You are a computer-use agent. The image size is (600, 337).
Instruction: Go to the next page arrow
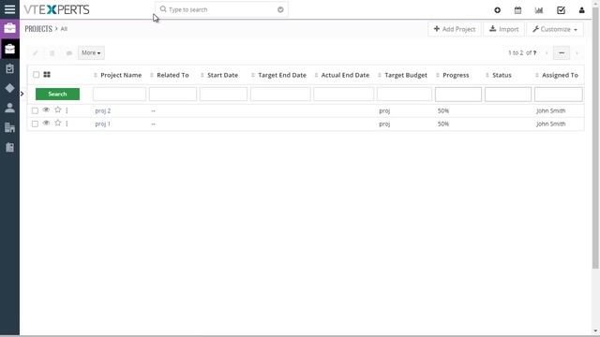tap(577, 52)
